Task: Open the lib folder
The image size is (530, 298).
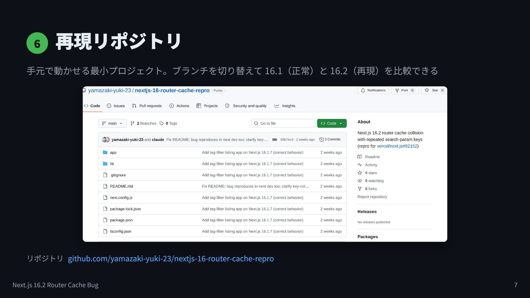Action: [x=112, y=164]
